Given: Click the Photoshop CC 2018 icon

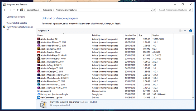Looking at the screenshot, I should pyautogui.click(x=39, y=81).
